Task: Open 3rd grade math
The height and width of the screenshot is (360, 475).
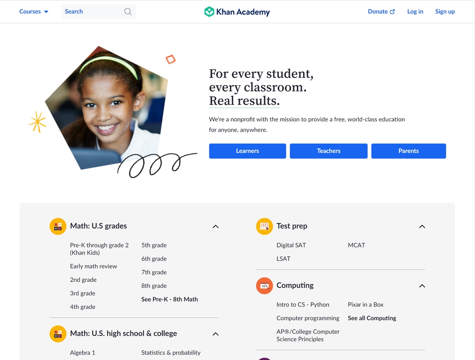Action: (x=82, y=293)
